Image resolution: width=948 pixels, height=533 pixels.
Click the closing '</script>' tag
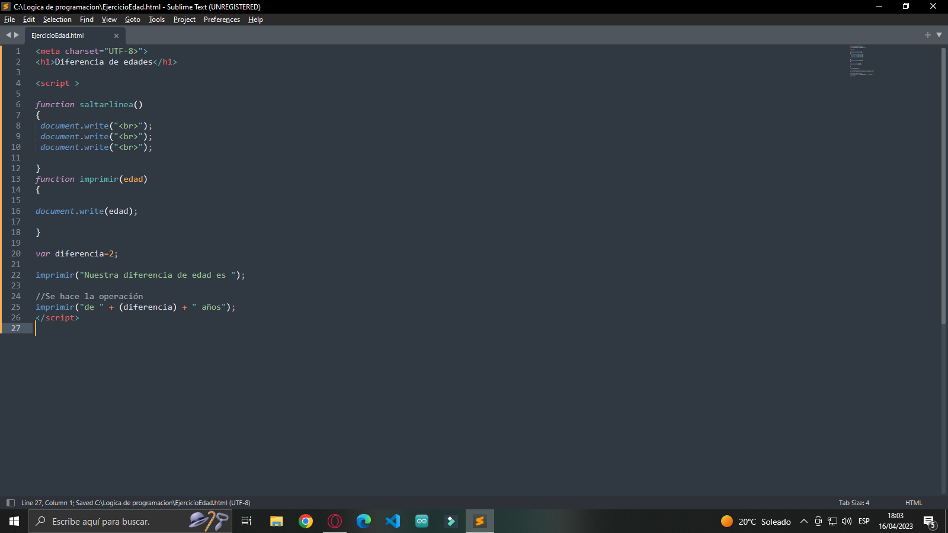[57, 317]
